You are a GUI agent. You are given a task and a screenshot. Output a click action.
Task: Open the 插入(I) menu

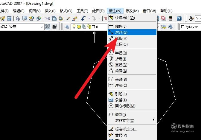tap(50, 11)
